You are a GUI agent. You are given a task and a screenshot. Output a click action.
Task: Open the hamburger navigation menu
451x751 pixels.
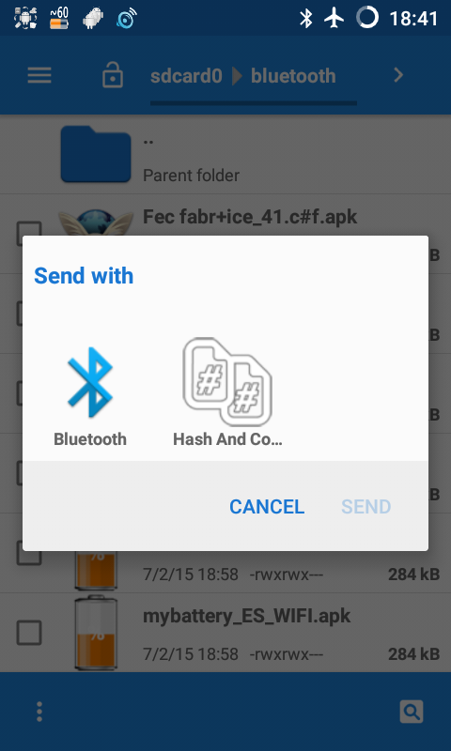39,76
